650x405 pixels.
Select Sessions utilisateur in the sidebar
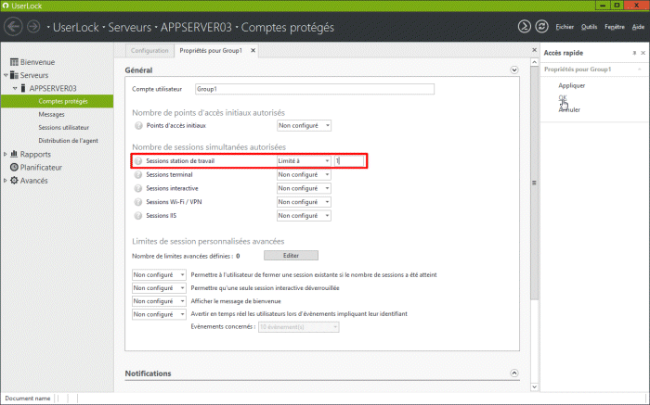coord(64,128)
